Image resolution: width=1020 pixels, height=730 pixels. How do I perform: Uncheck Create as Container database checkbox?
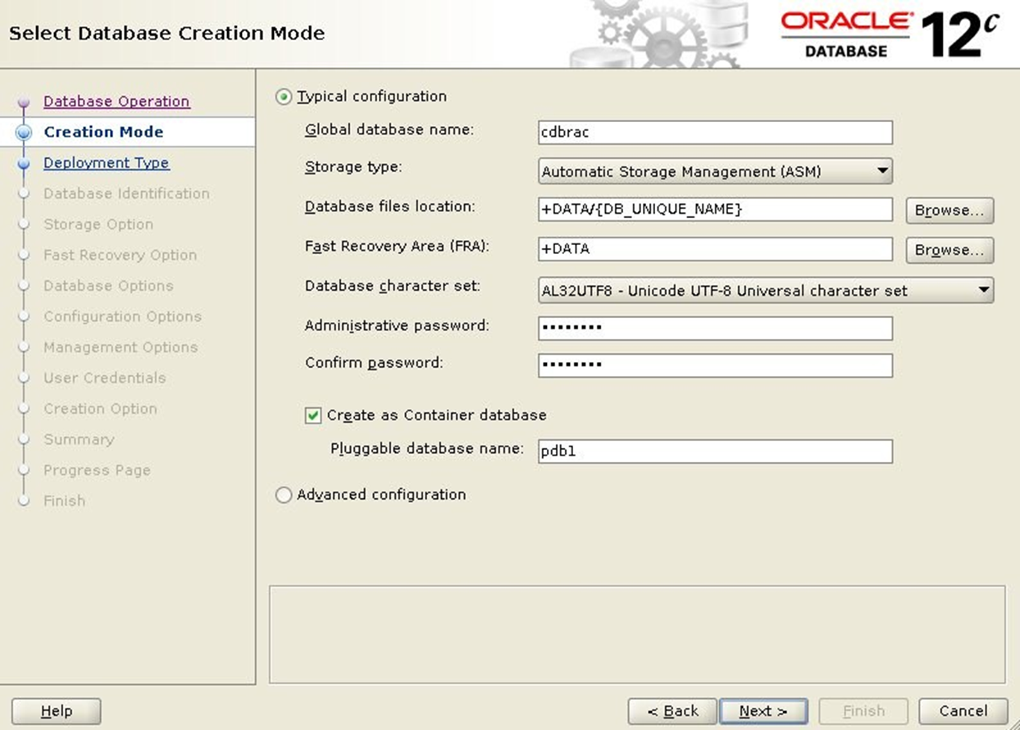pyautogui.click(x=313, y=415)
